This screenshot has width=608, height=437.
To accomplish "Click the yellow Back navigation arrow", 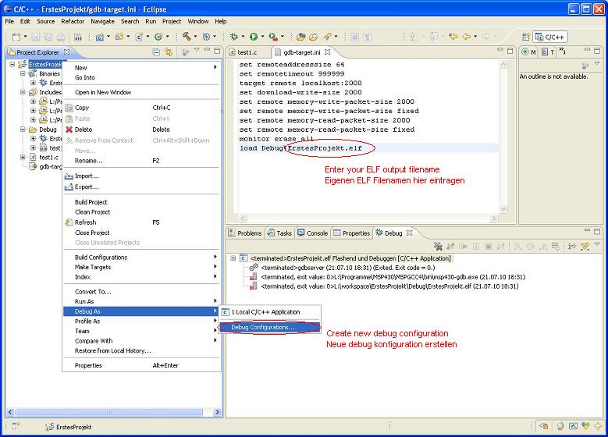I will coord(467,37).
